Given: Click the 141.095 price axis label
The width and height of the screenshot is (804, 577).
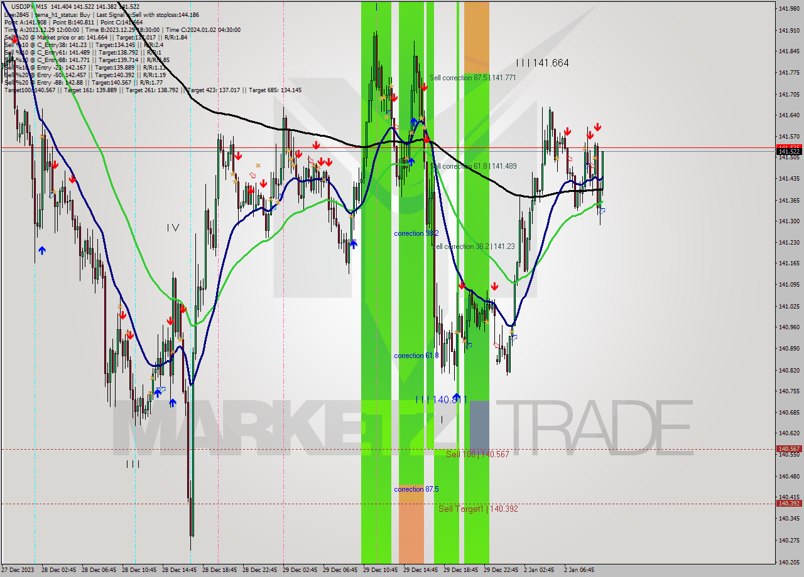Looking at the screenshot, I should coord(788,284).
